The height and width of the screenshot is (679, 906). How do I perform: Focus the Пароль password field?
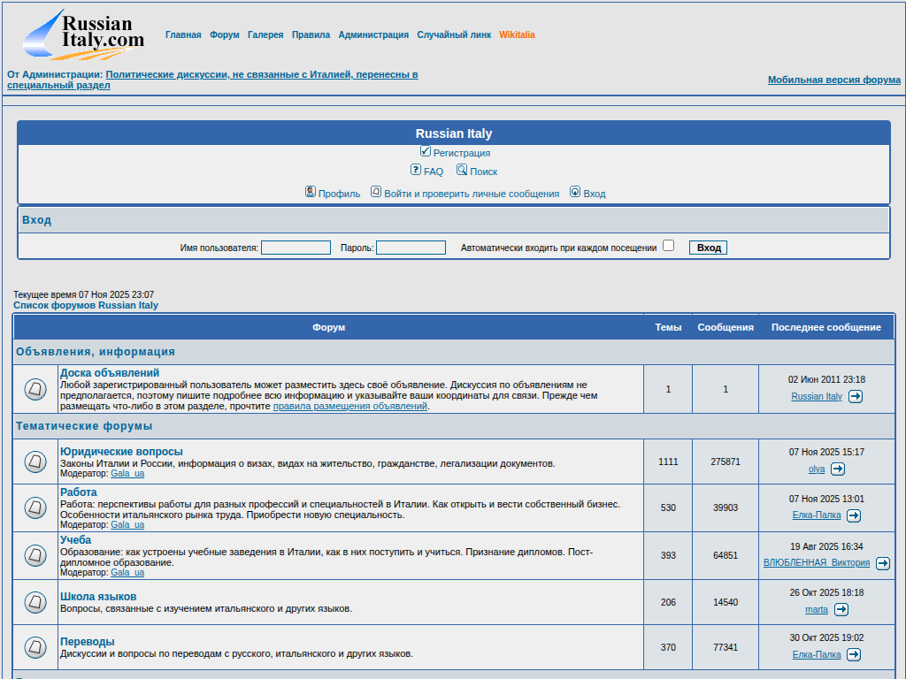(411, 248)
